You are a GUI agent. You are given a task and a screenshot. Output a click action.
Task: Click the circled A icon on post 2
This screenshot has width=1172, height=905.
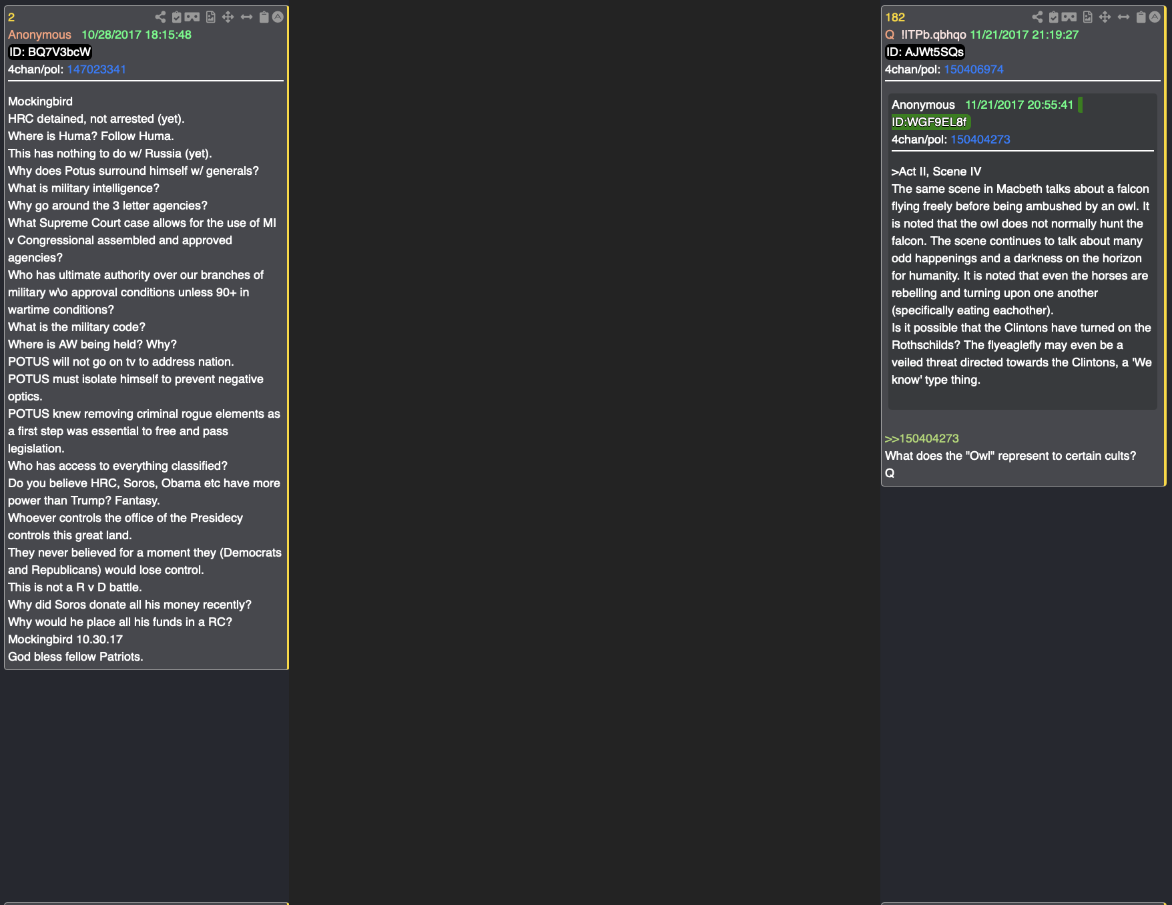point(278,17)
